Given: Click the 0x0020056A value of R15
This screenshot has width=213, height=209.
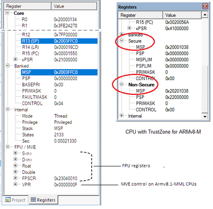Looking at the screenshot, I should point(177,22).
